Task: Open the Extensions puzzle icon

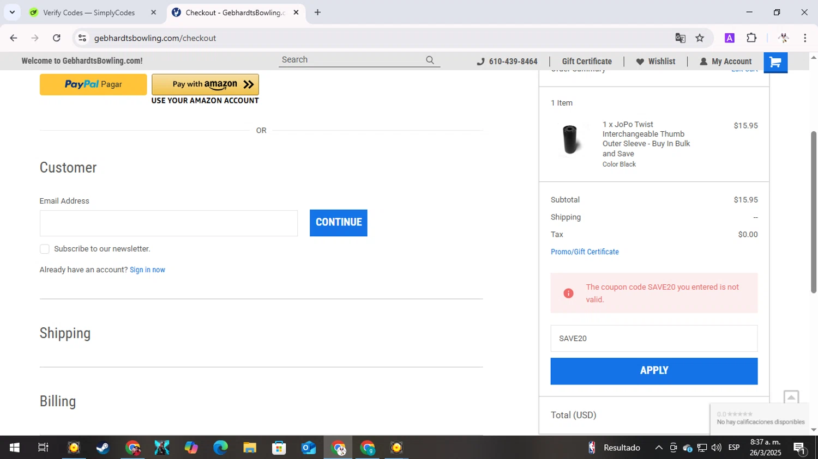Action: (x=751, y=38)
